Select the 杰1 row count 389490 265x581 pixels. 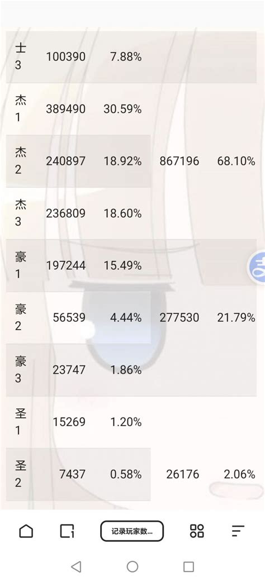pyautogui.click(x=65, y=109)
